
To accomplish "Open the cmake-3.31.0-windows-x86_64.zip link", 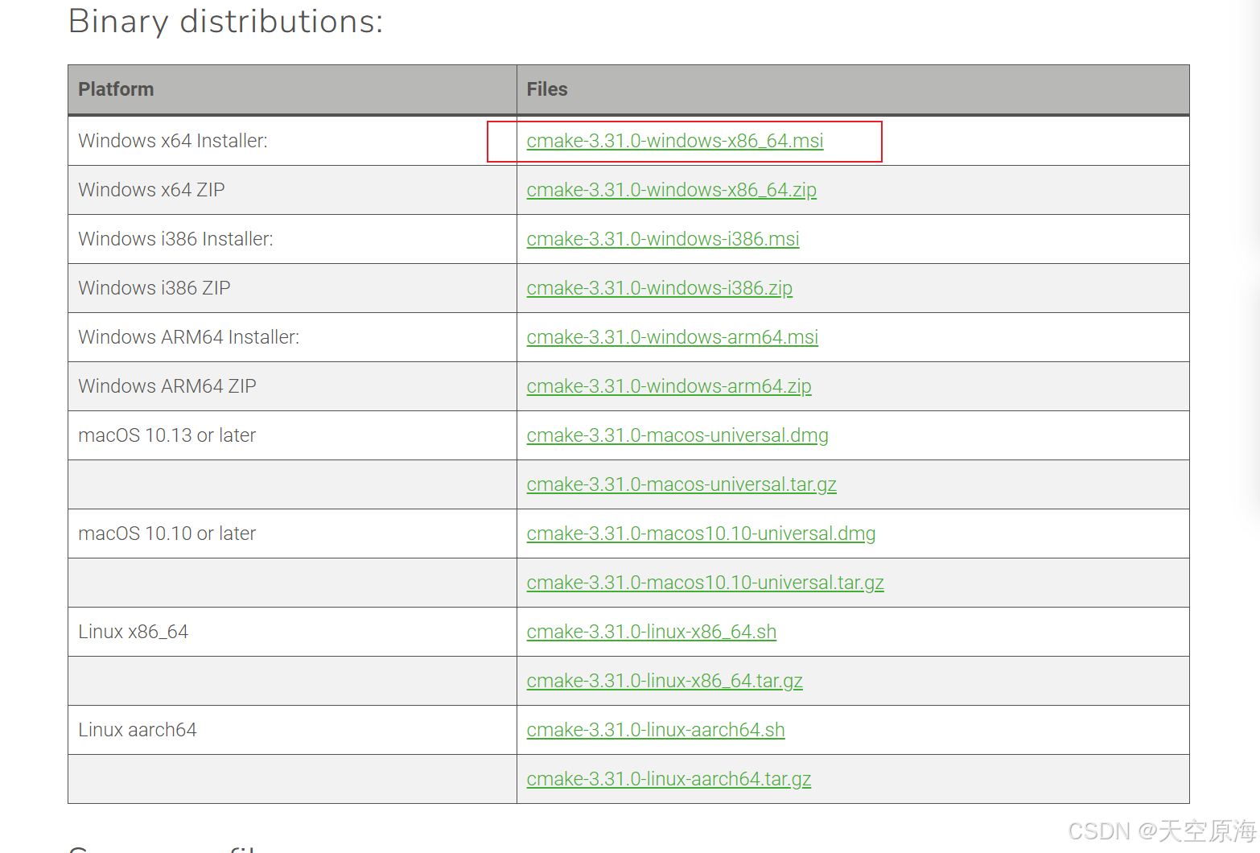I will point(671,190).
